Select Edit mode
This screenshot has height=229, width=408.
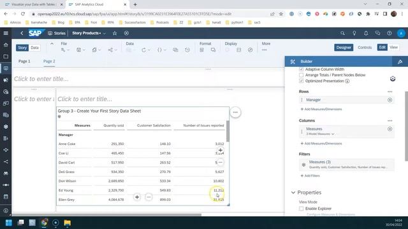pyautogui.click(x=382, y=47)
